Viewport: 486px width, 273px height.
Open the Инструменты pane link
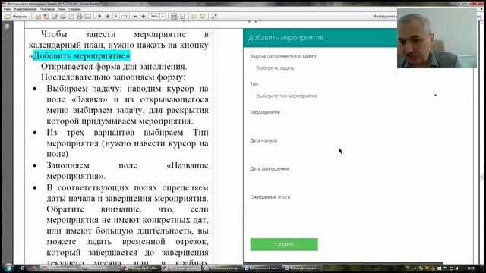385,17
